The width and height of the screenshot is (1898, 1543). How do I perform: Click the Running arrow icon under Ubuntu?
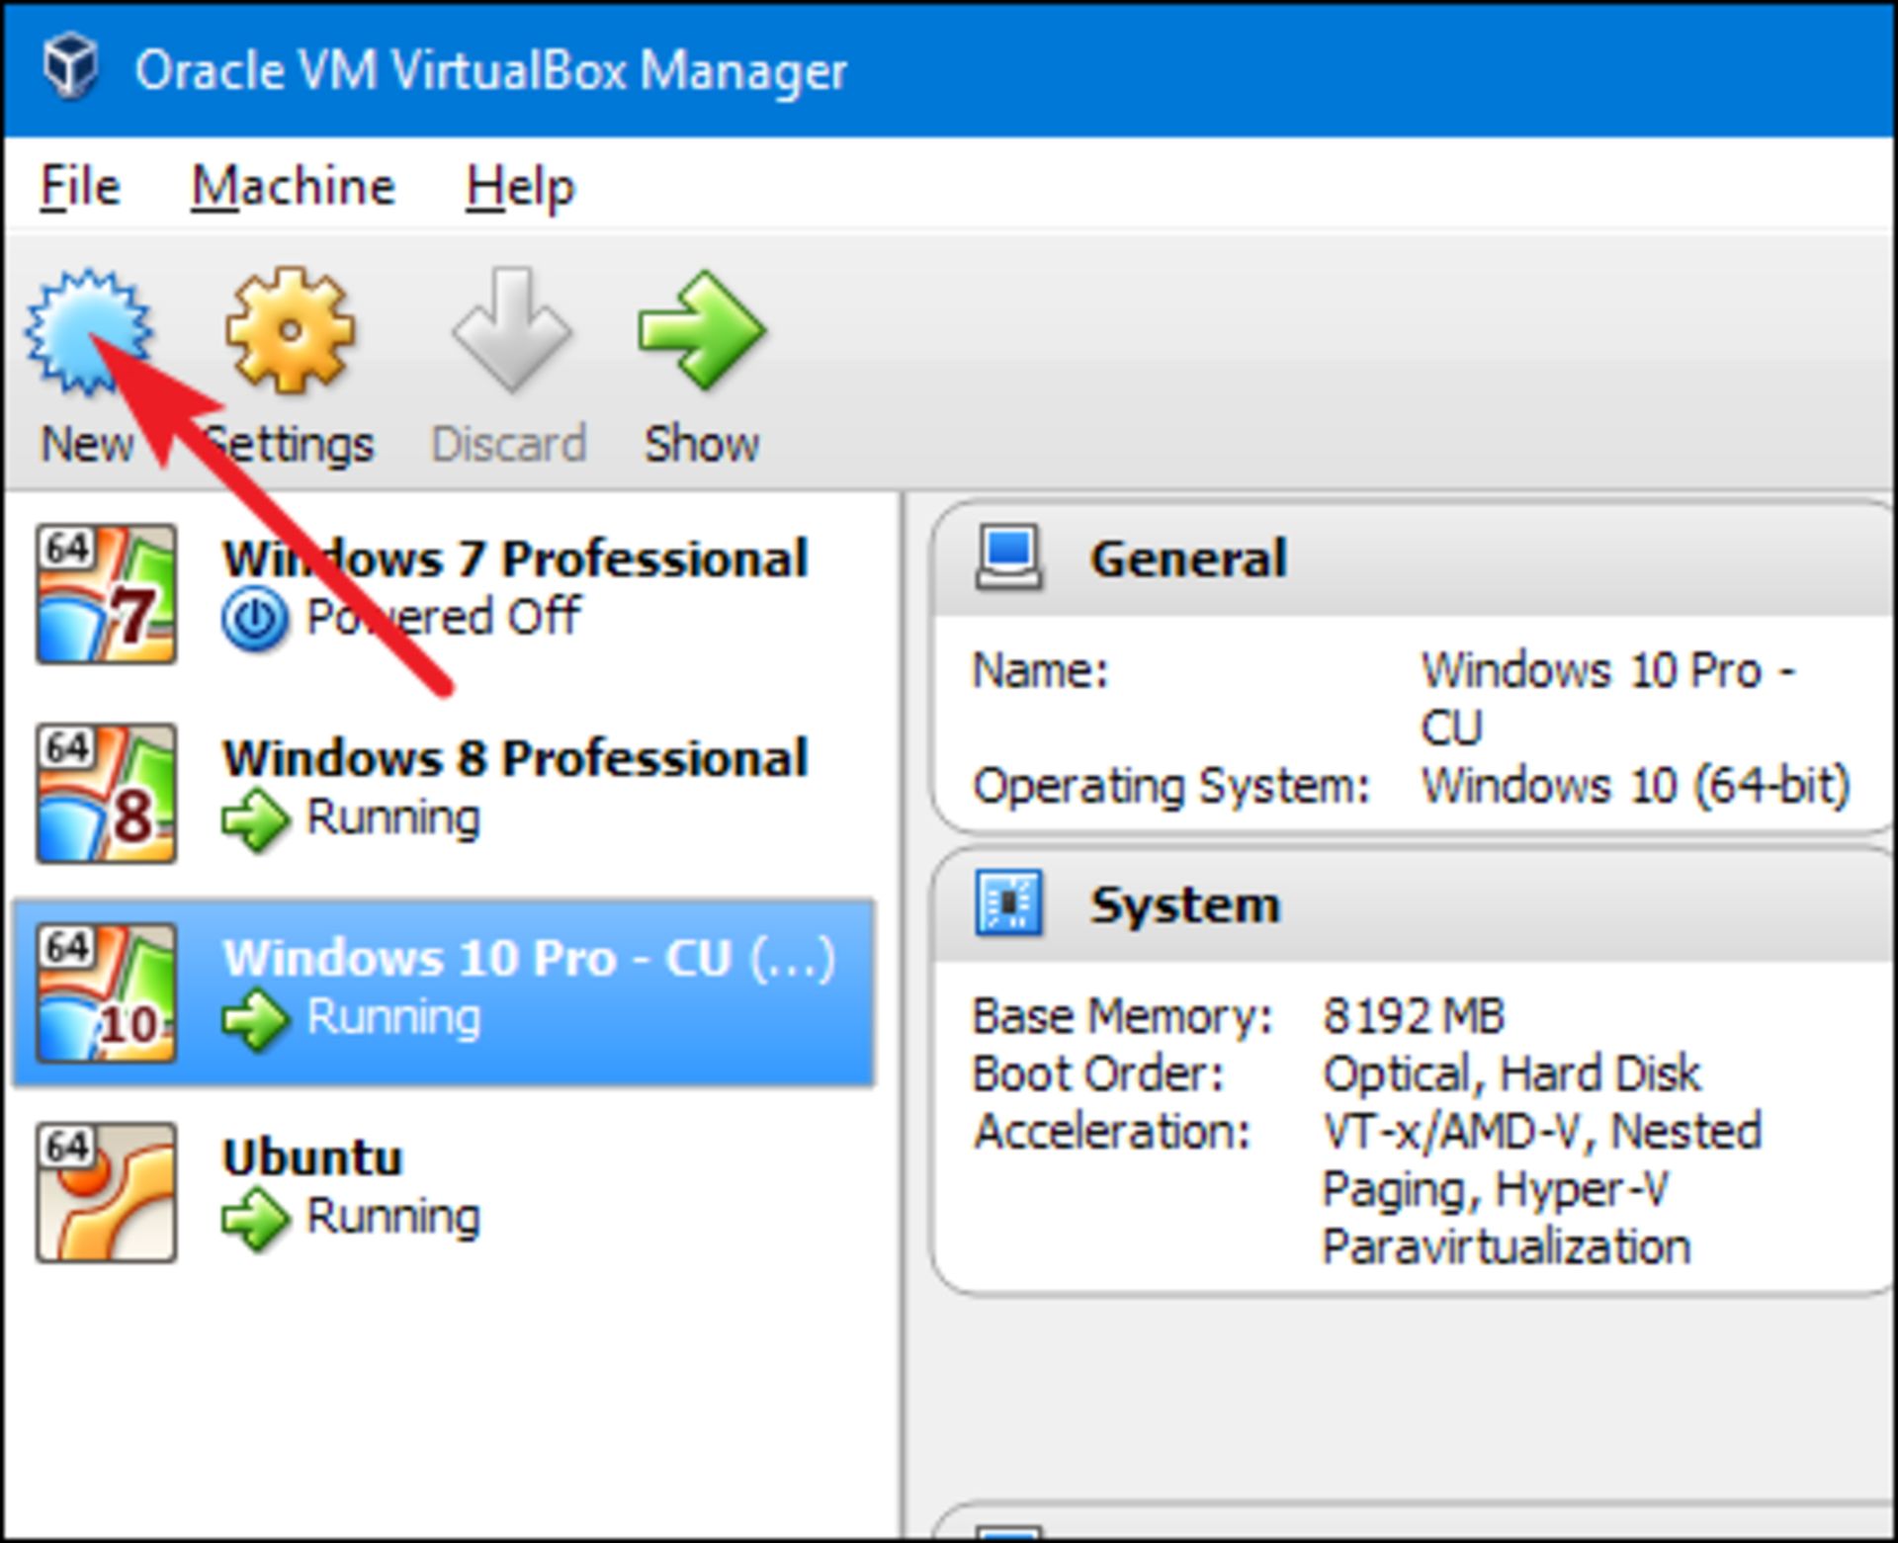(256, 1219)
